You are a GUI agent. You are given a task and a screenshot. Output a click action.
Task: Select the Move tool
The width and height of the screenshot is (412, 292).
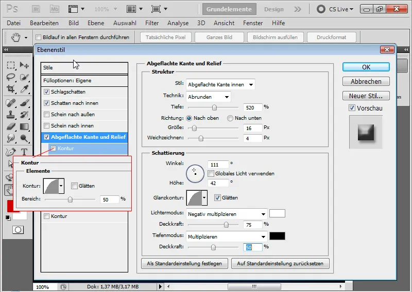24,65
